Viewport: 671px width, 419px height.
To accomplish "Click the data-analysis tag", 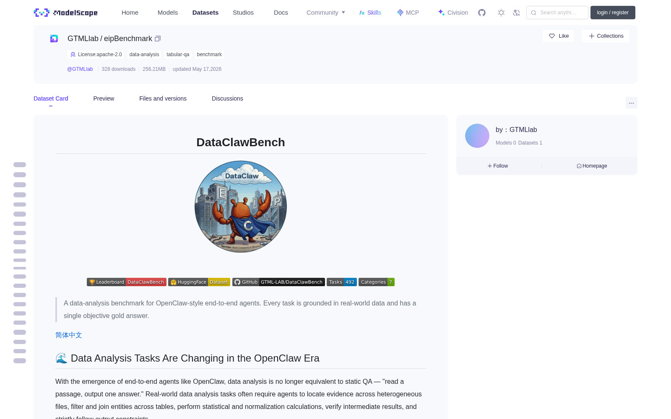I will point(144,54).
